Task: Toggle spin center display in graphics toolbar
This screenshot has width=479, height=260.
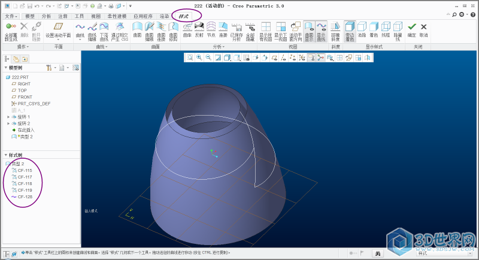Action: (320, 58)
